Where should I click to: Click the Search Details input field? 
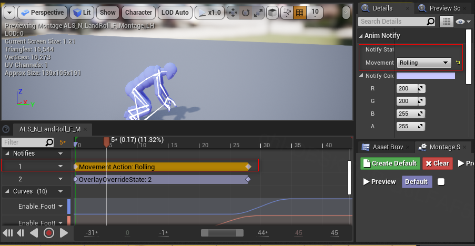point(393,22)
